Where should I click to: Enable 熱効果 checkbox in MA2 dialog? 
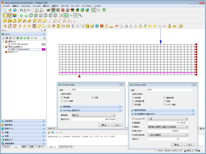62,98
